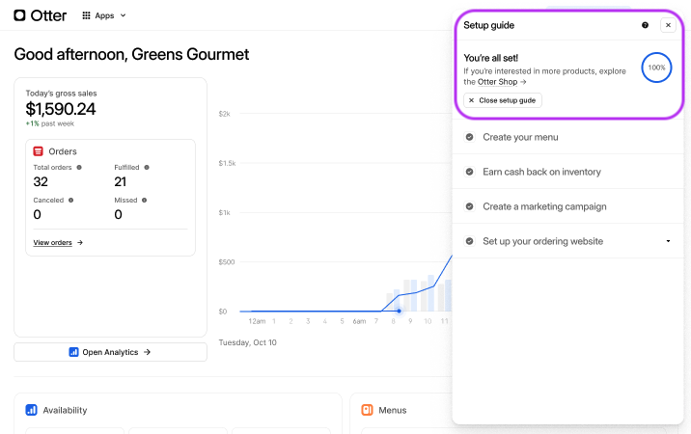
Task: Click the Open Analytics button
Action: 110,352
